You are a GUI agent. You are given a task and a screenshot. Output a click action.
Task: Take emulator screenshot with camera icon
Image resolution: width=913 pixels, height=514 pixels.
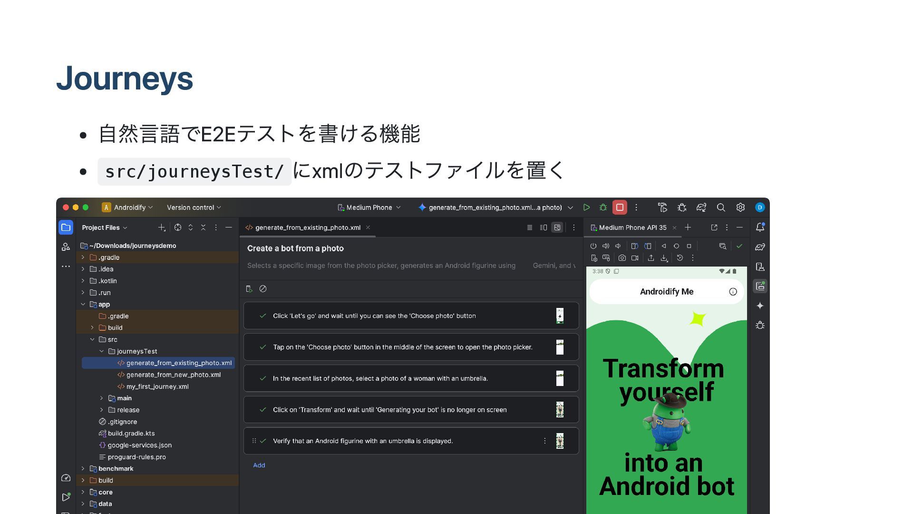(622, 258)
